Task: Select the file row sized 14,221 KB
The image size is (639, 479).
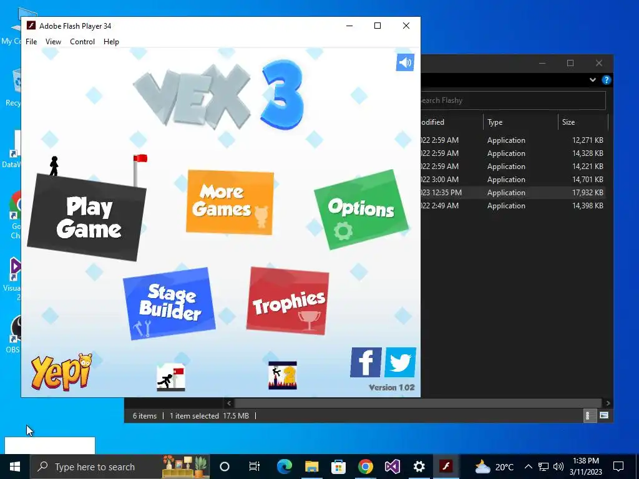Action: 513,166
